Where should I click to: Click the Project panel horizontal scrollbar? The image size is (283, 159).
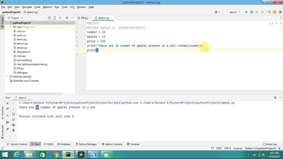34,94
